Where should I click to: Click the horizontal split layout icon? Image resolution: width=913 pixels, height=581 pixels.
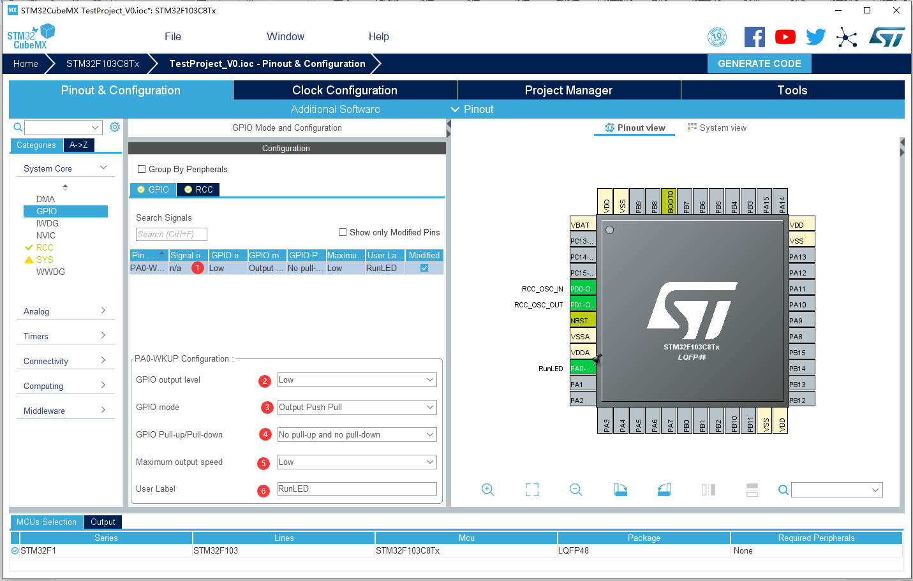[752, 490]
